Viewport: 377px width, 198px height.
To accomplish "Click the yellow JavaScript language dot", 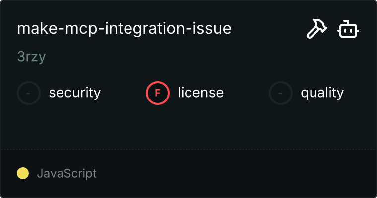I will 23,173.
